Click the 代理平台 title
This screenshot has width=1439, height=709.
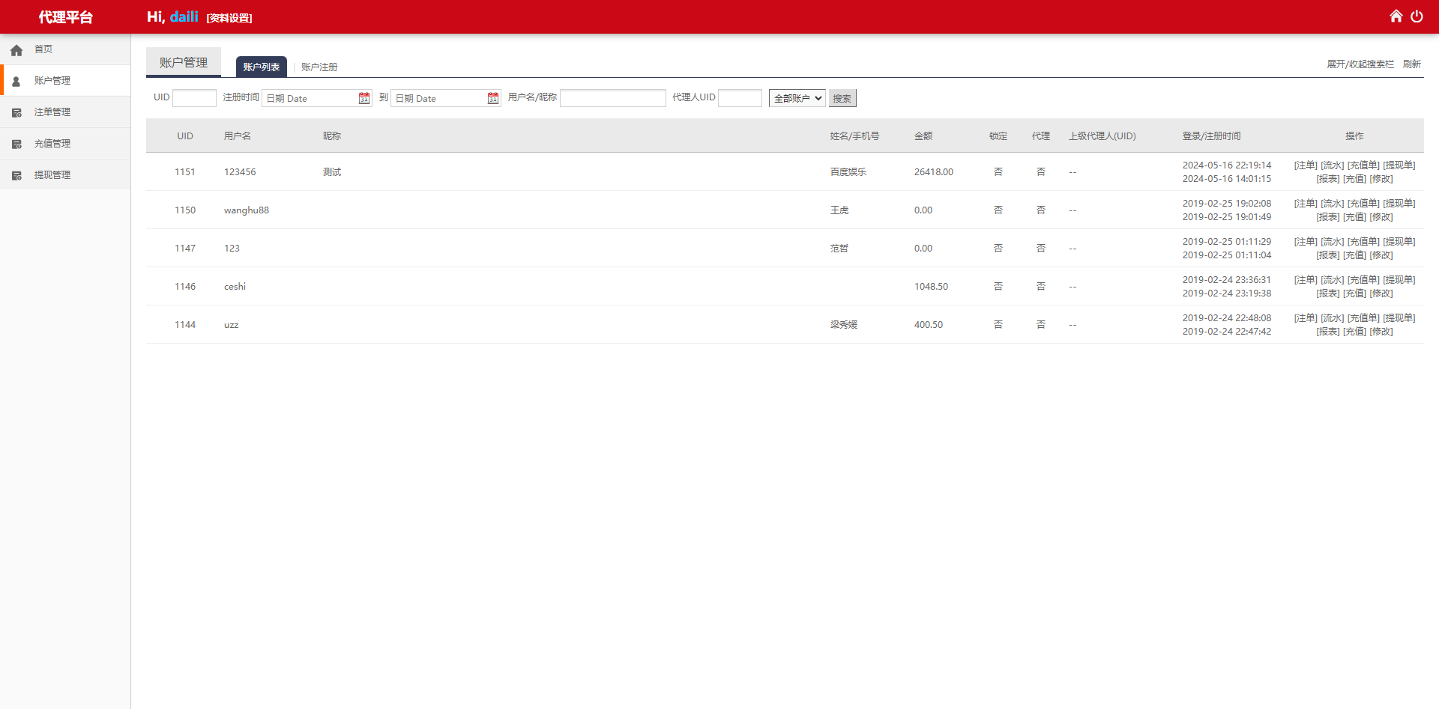pos(66,17)
